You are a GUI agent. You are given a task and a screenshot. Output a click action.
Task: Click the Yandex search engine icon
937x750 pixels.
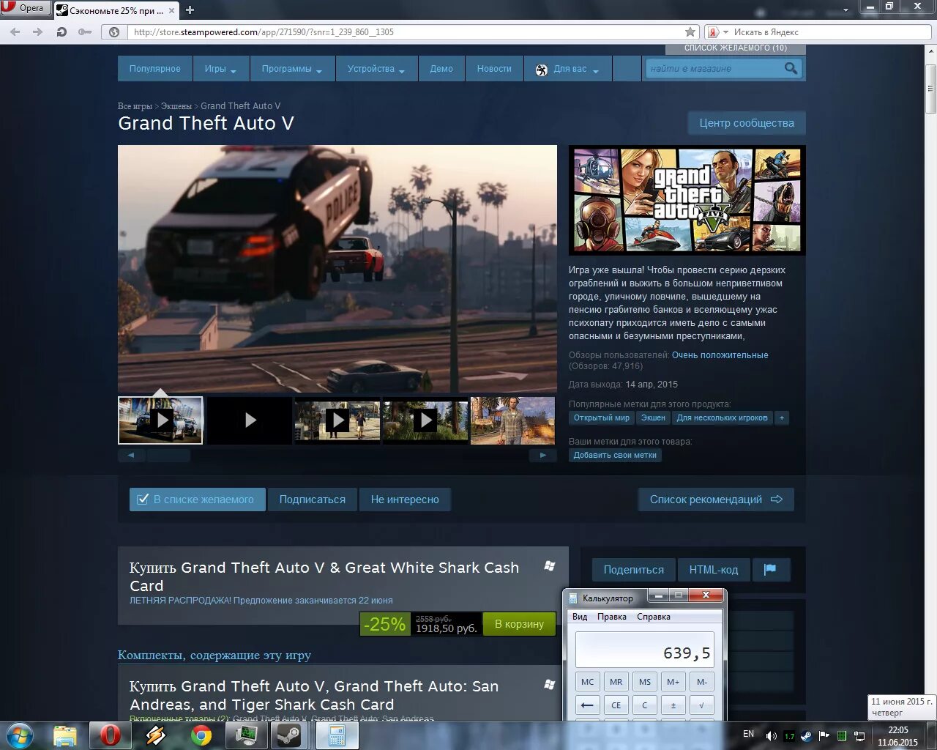click(713, 32)
